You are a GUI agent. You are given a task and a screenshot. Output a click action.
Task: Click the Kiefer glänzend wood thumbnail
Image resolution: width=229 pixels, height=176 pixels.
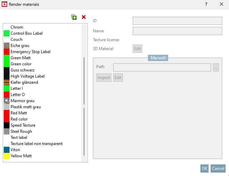click(6, 82)
